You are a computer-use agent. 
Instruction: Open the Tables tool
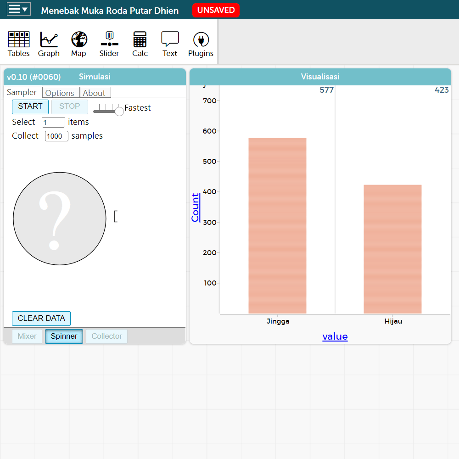pyautogui.click(x=19, y=45)
